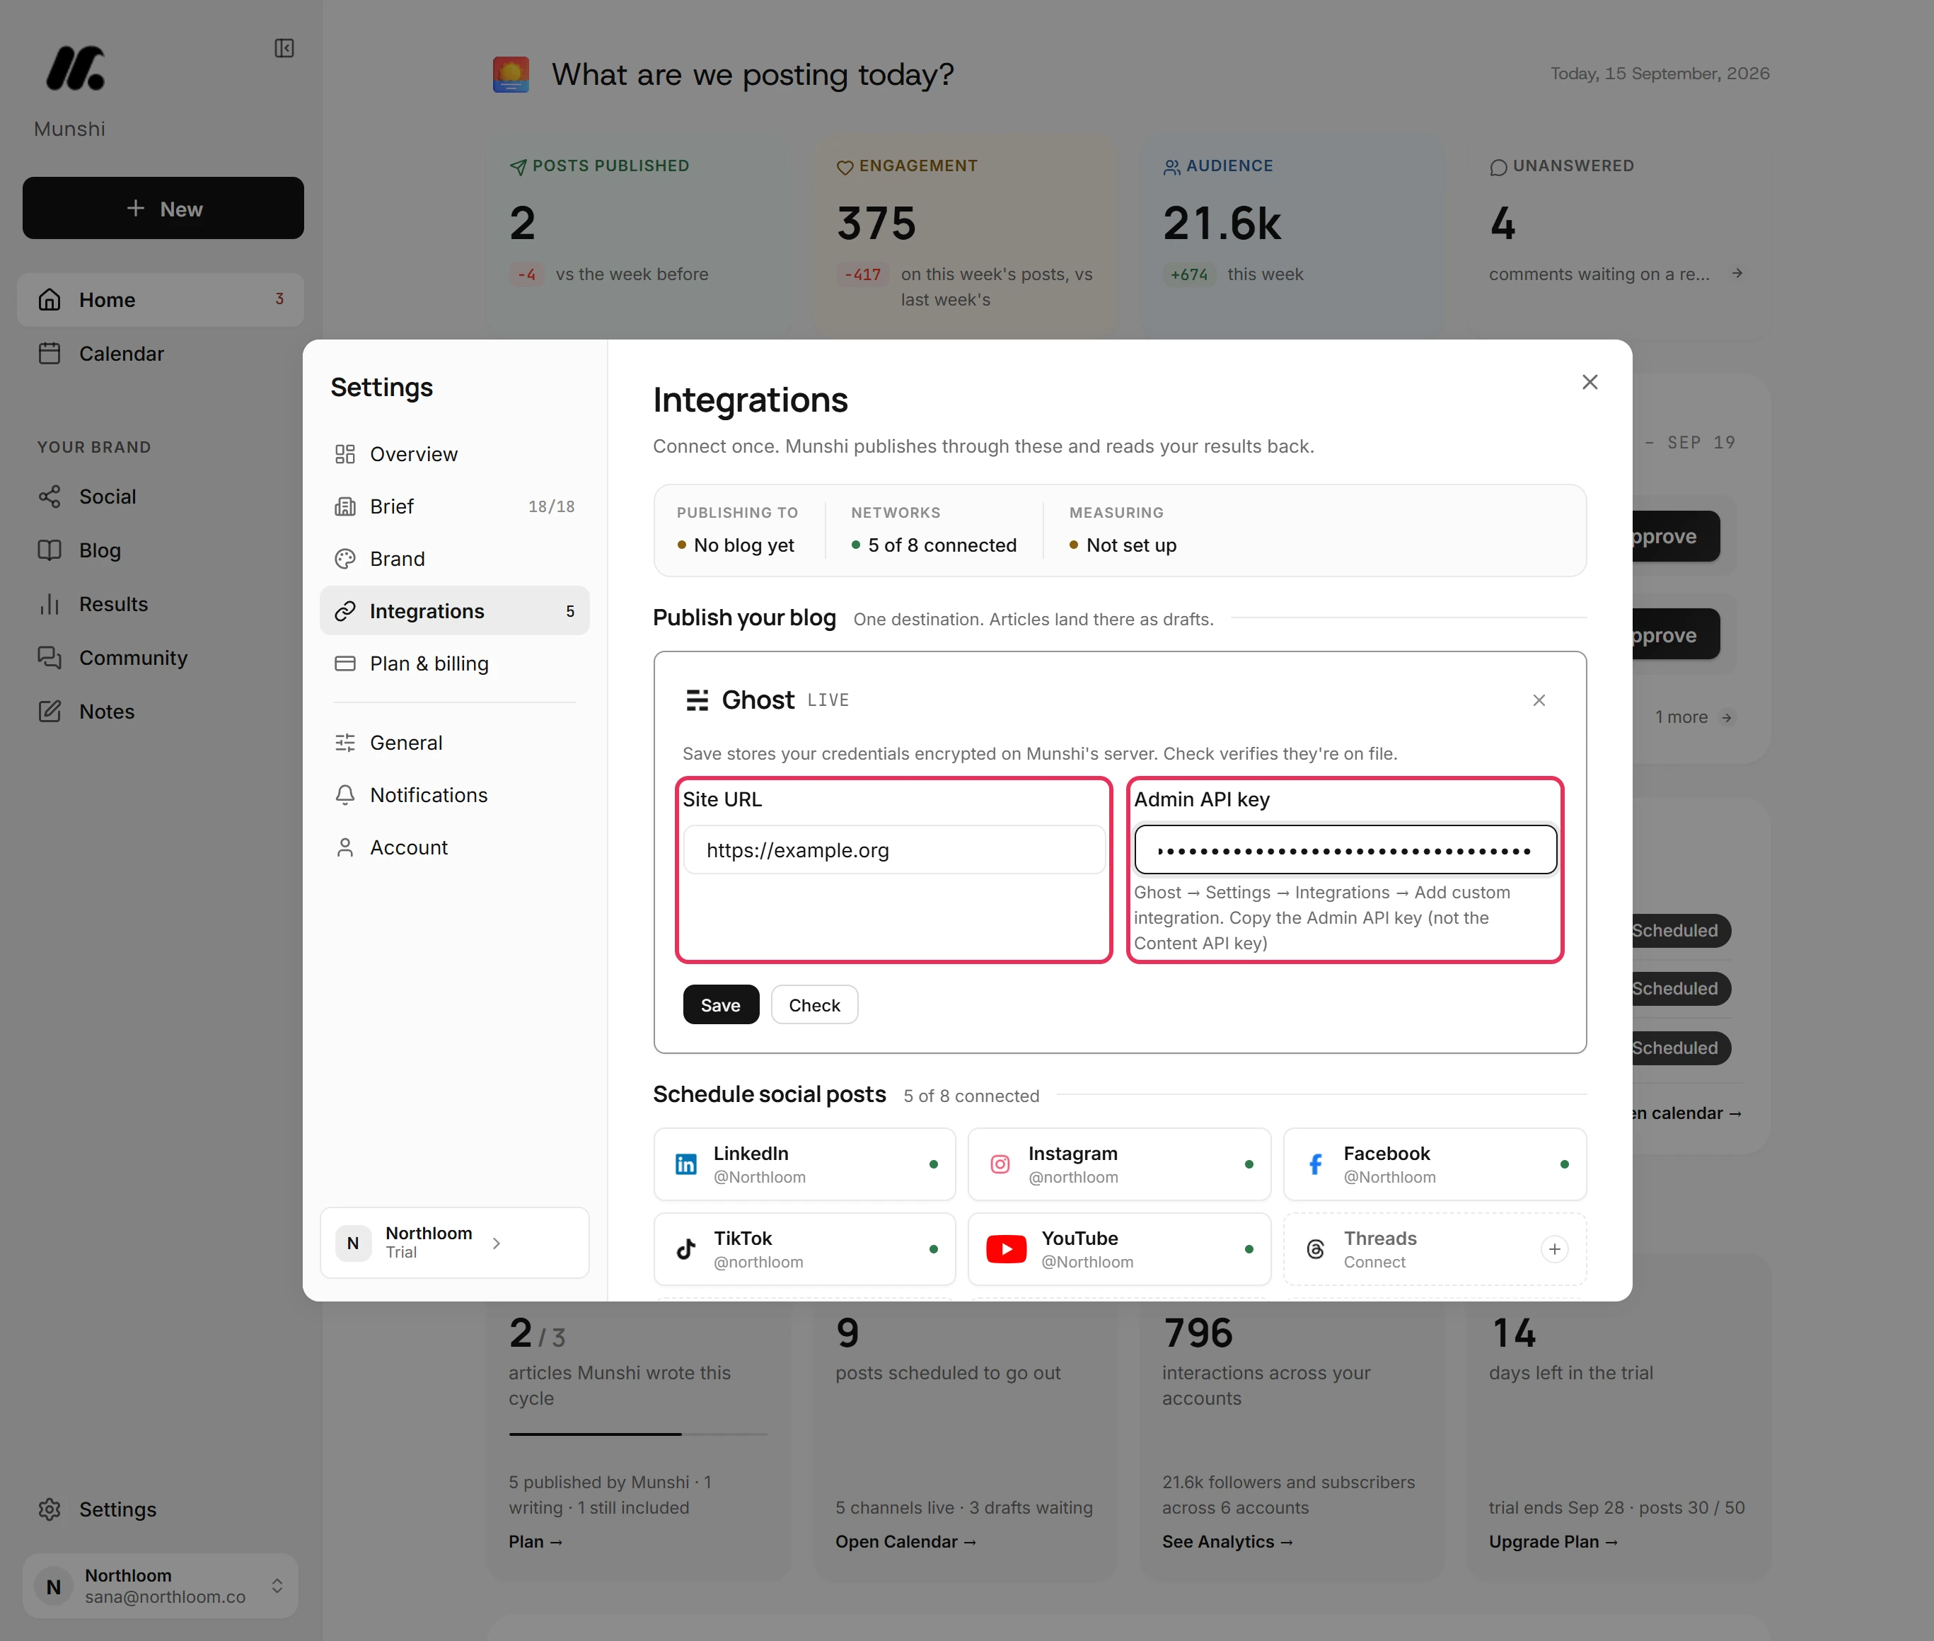Viewport: 1934px width, 1641px height.
Task: Remove the Ghost integration panel
Action: pyautogui.click(x=1539, y=700)
